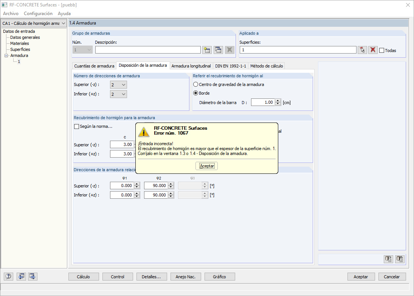Select the Borde radio button
414x296 pixels.
[x=195, y=93]
